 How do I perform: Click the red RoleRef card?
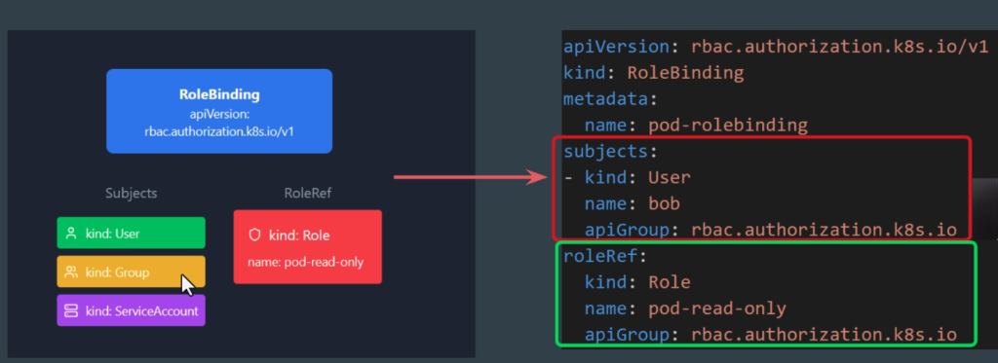[307, 246]
